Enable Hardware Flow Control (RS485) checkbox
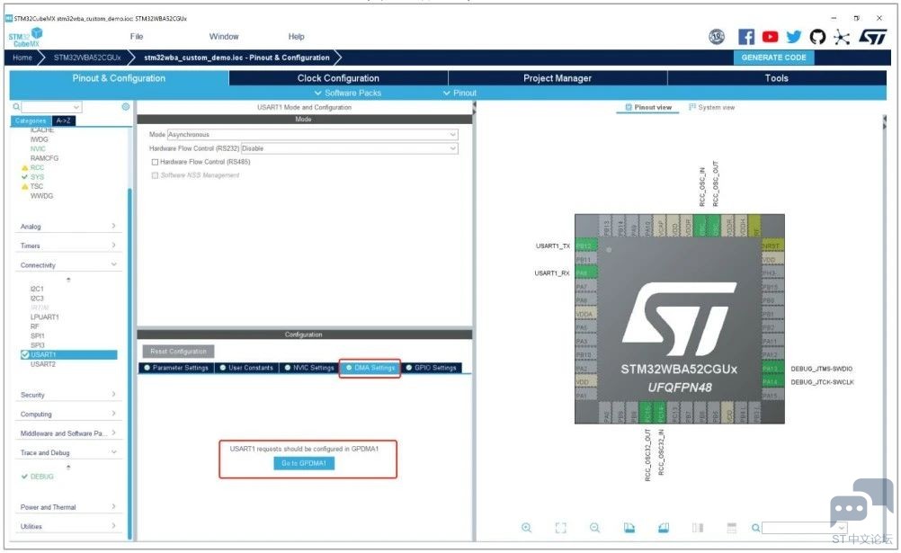Viewport: 901px width, 553px height. (x=155, y=162)
